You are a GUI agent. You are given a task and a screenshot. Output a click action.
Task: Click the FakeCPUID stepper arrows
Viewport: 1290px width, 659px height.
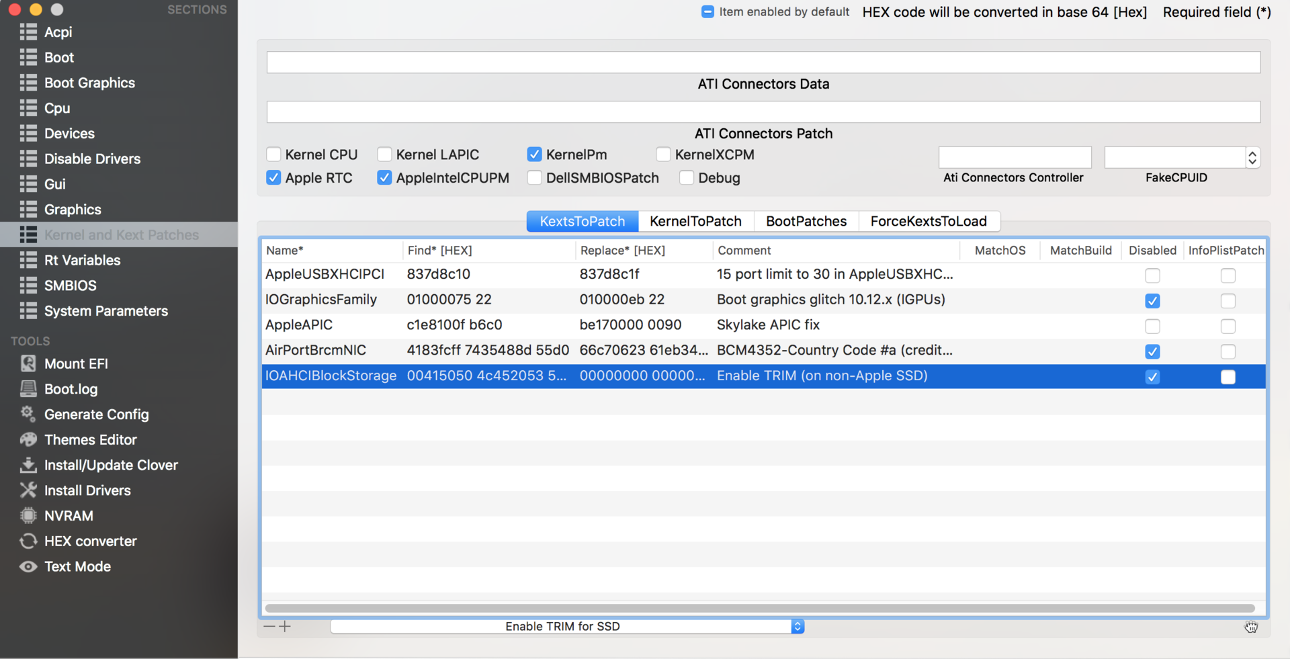1252,157
